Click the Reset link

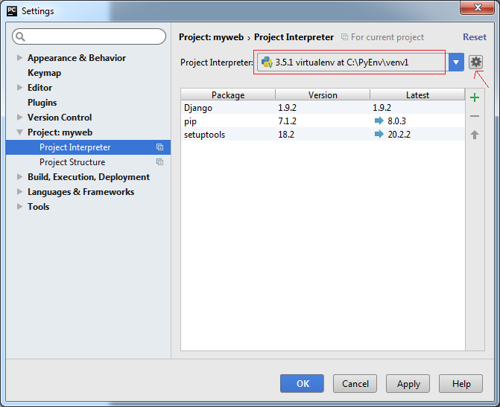475,37
